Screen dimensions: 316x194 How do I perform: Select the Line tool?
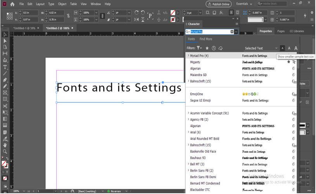click(x=5, y=74)
